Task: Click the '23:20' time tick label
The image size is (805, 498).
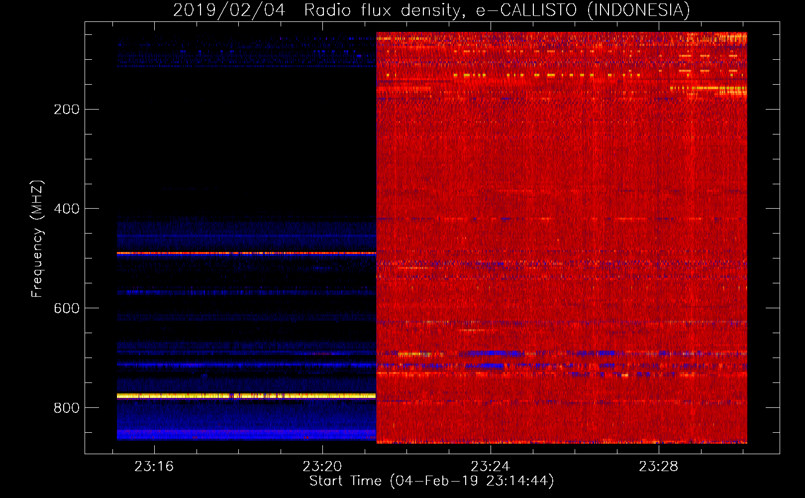Action: (322, 467)
